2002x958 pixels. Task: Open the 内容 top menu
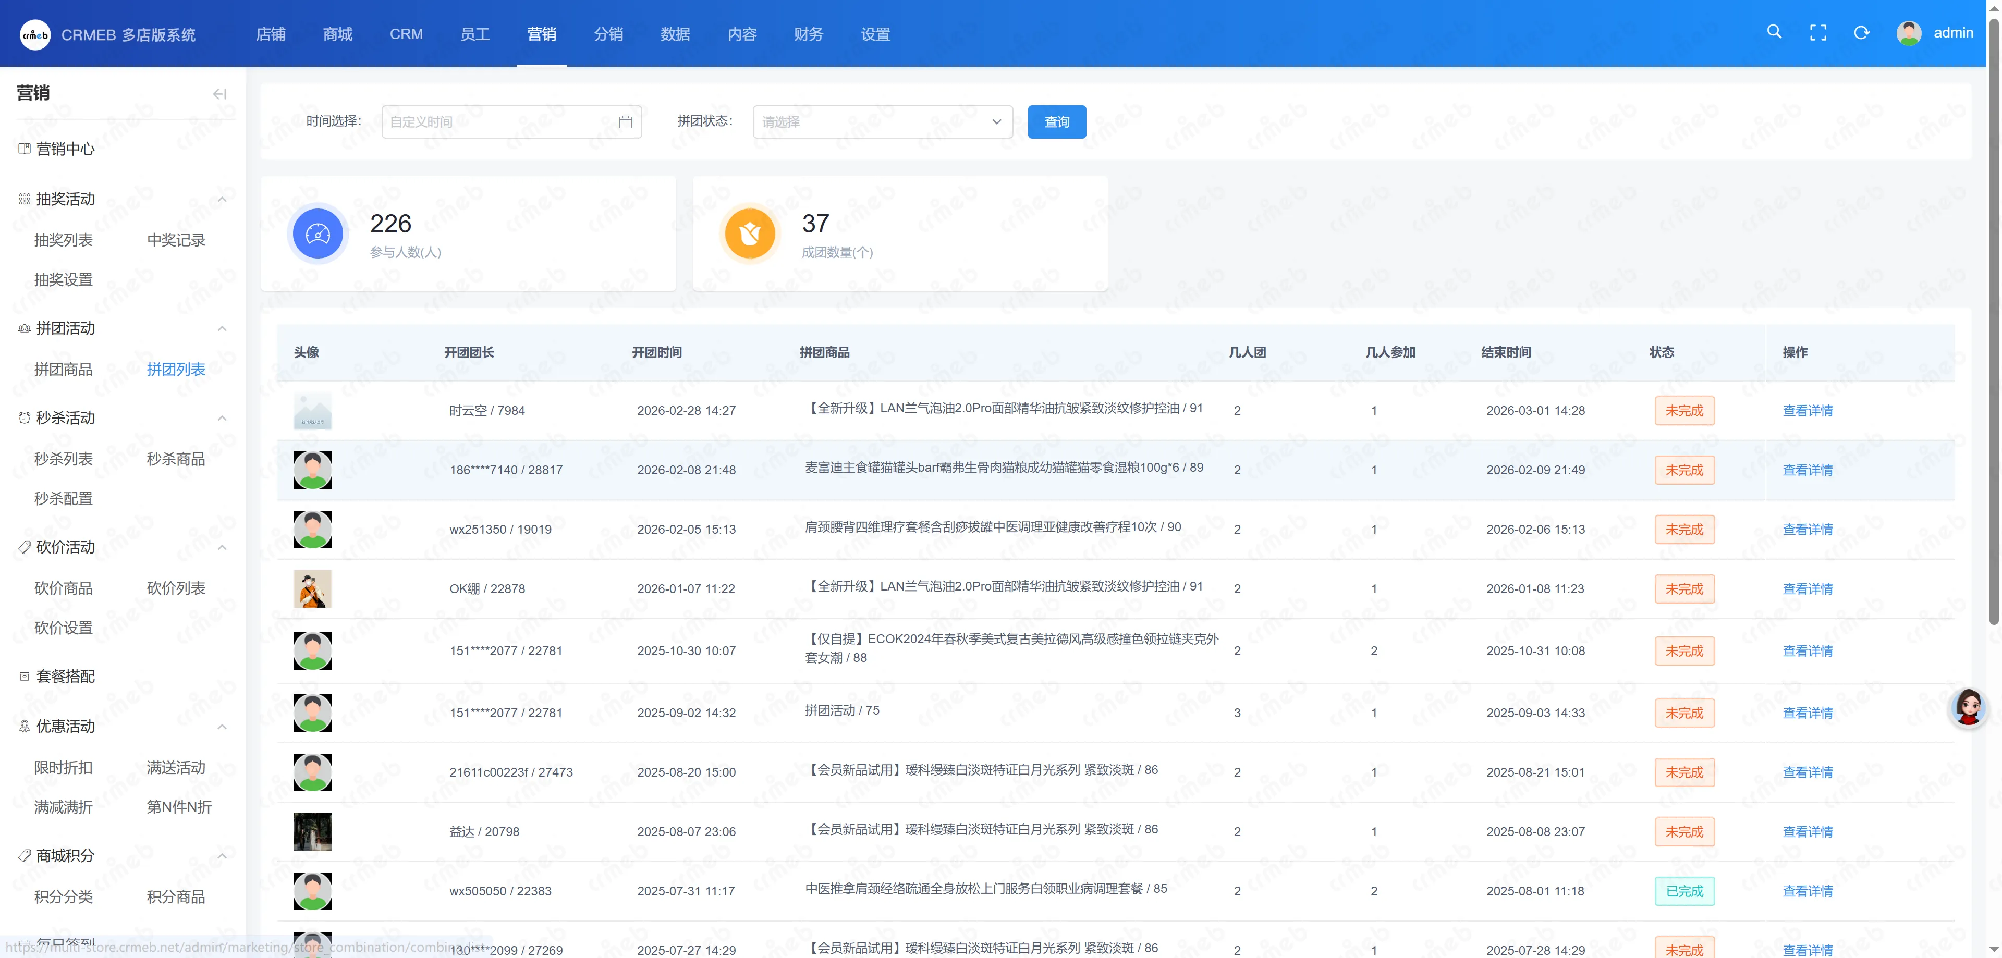coord(742,34)
